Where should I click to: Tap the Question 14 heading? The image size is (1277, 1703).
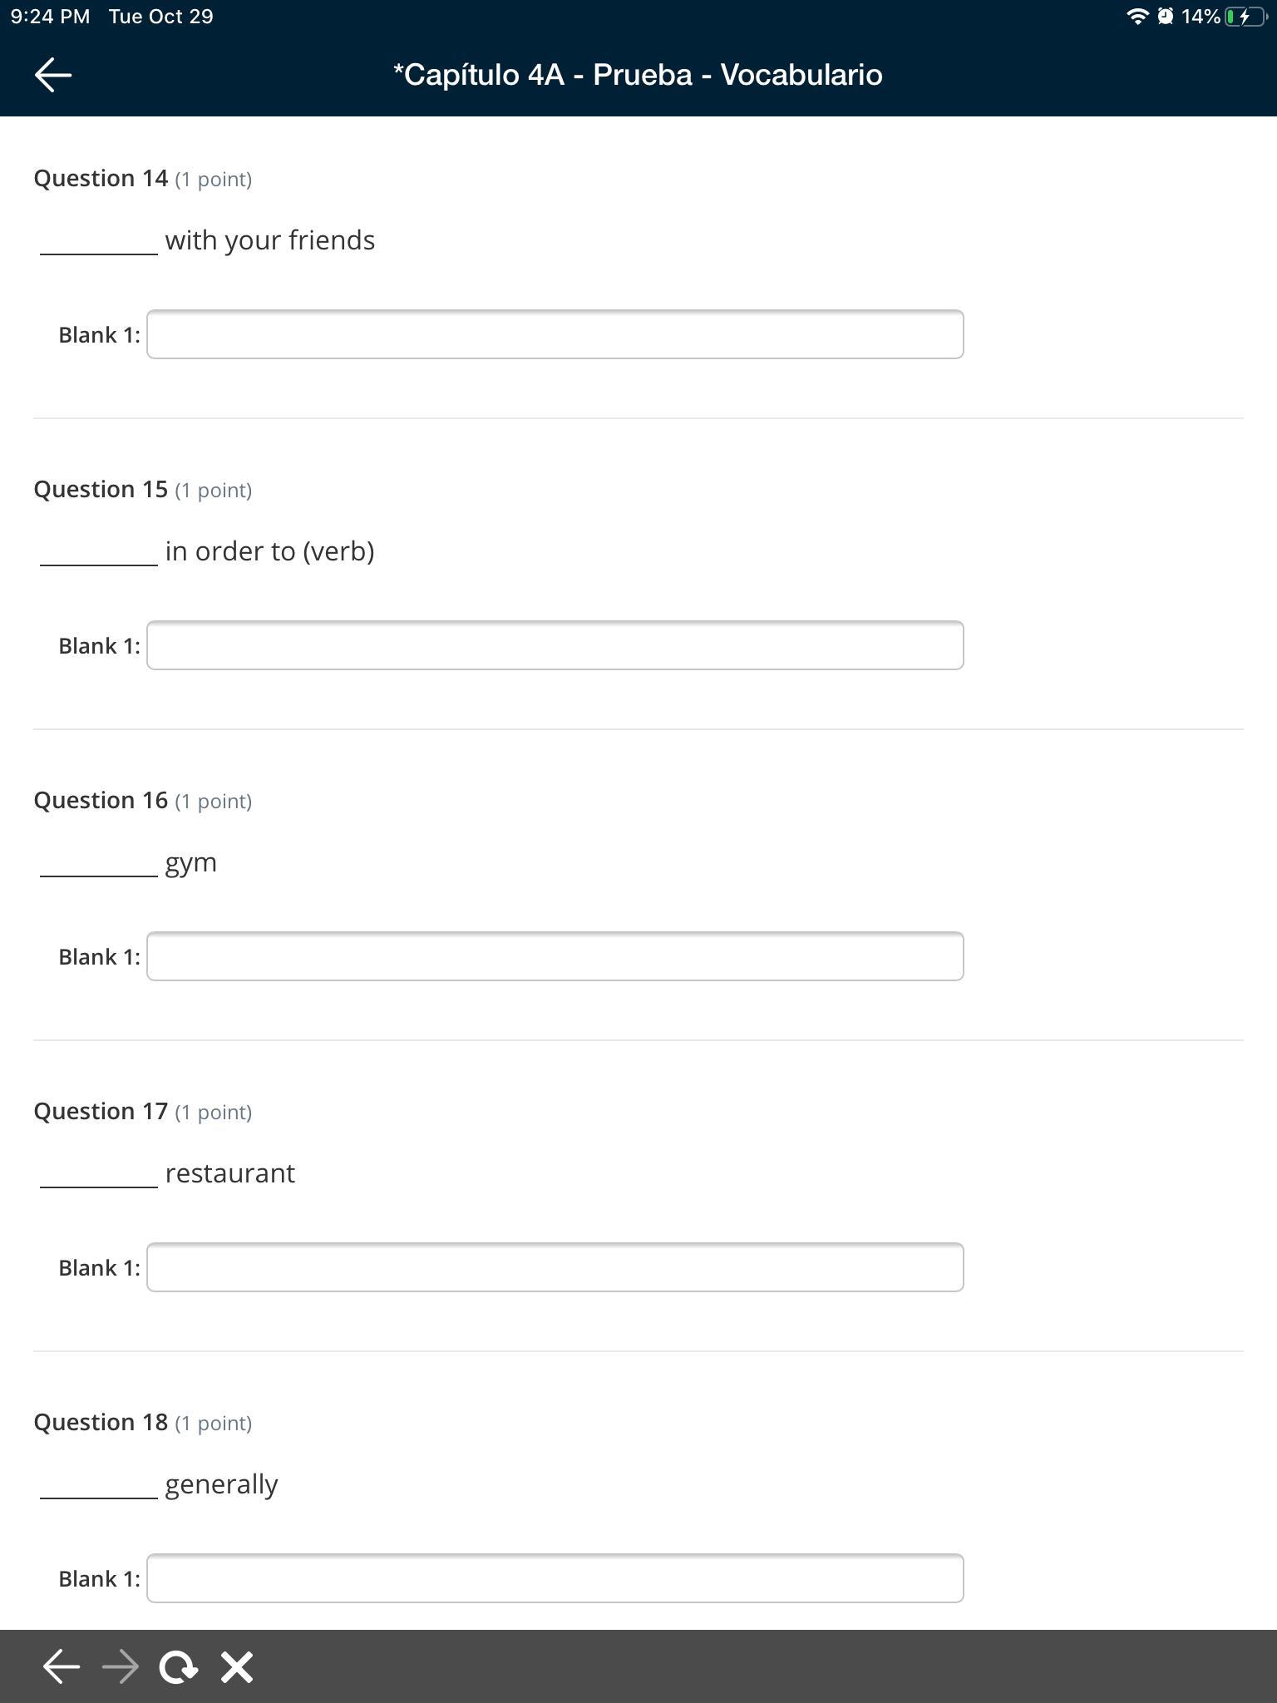click(x=101, y=178)
